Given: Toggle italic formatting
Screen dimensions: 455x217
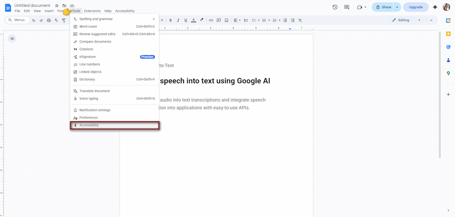Looking at the screenshot, I should (x=178, y=20).
